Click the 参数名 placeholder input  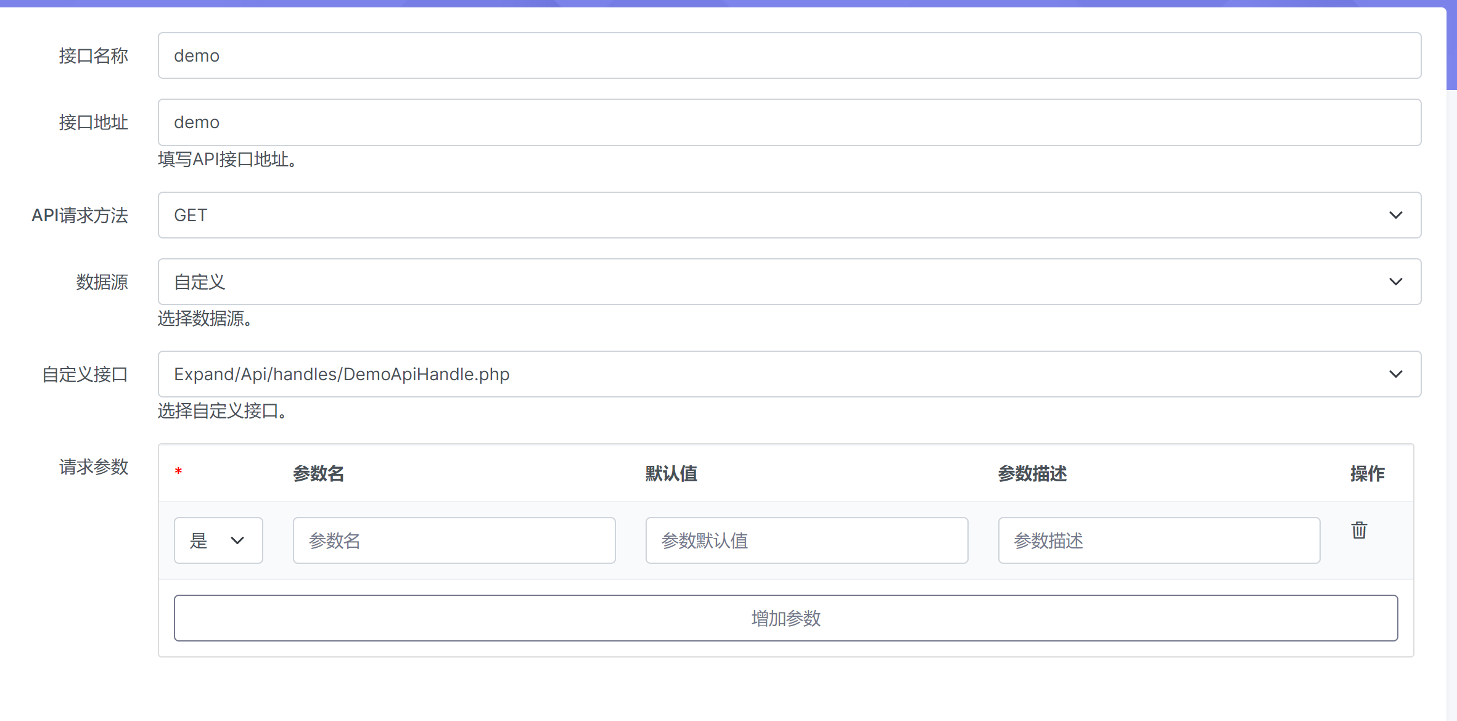click(x=454, y=540)
